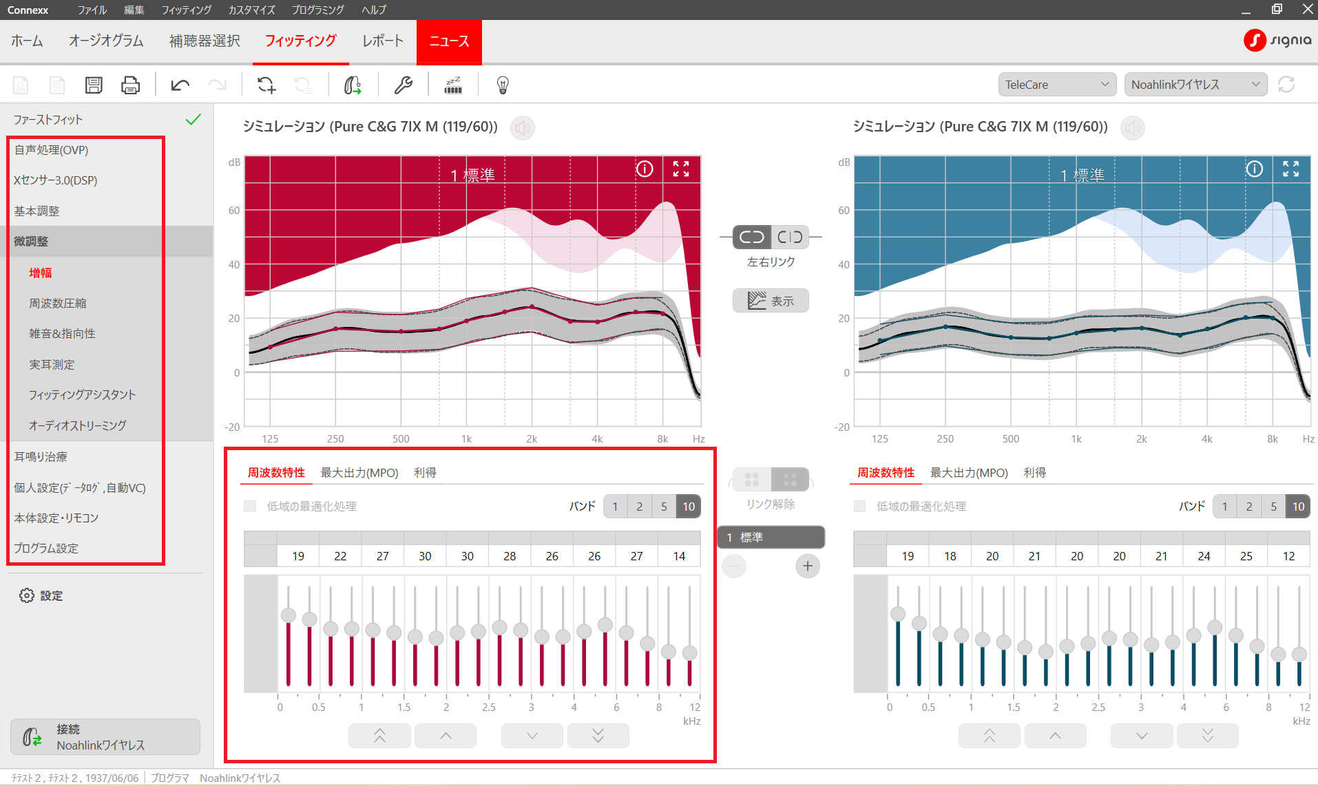Enable left low-frequency optimization checkbox
Image resolution: width=1318 pixels, height=786 pixels.
250,507
